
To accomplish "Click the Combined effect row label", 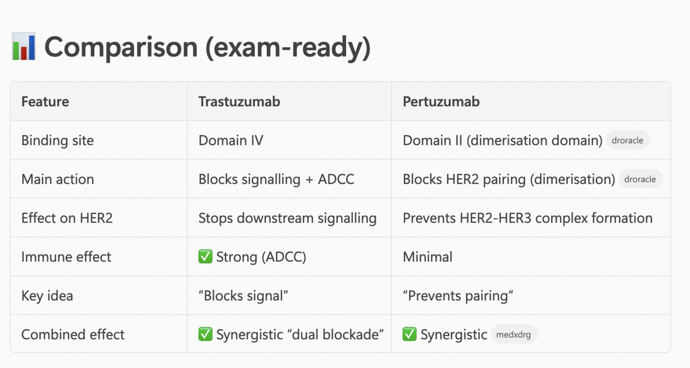I will 73,334.
